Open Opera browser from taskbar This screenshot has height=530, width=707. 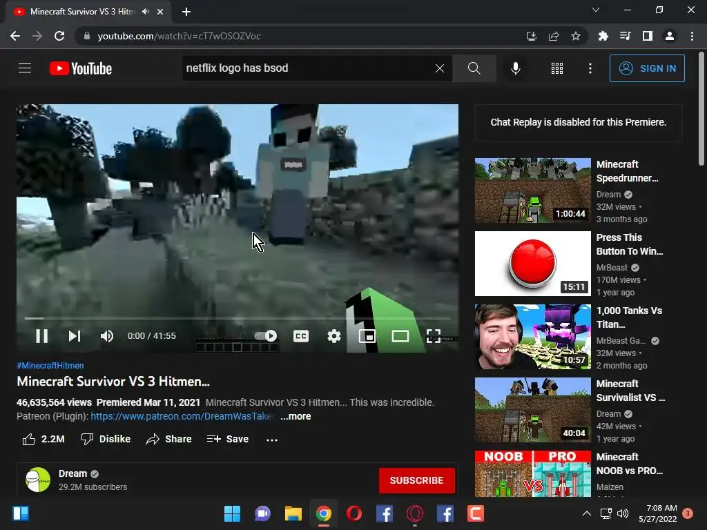tap(354, 513)
